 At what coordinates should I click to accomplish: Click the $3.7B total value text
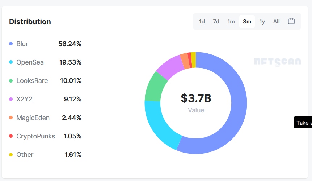(x=196, y=98)
